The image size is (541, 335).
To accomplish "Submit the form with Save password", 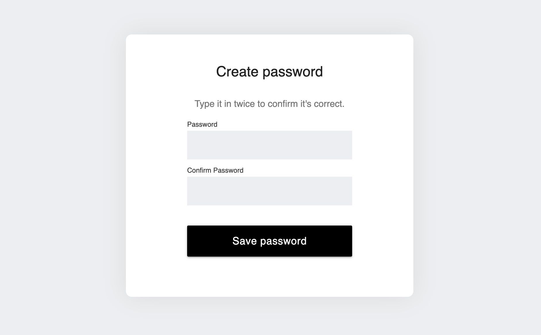I will point(269,241).
